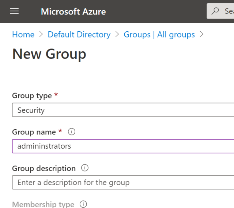Click the Group description info icon
This screenshot has width=234, height=208.
(x=85, y=168)
